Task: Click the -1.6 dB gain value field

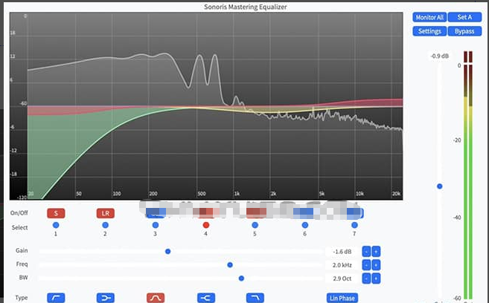Action: [x=342, y=251]
